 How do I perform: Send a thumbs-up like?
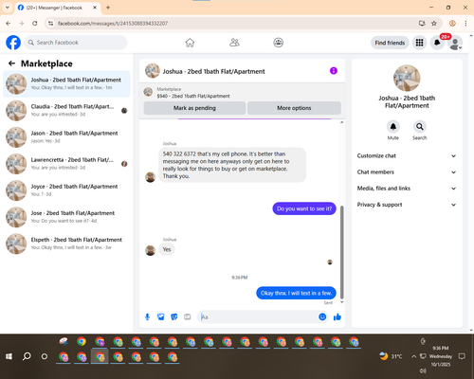pos(337,316)
